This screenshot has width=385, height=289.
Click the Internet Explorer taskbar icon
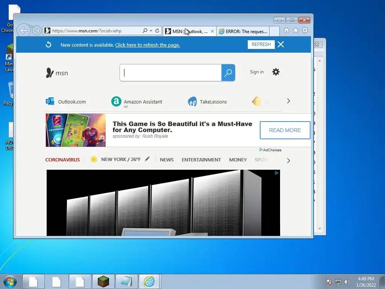pos(149,281)
